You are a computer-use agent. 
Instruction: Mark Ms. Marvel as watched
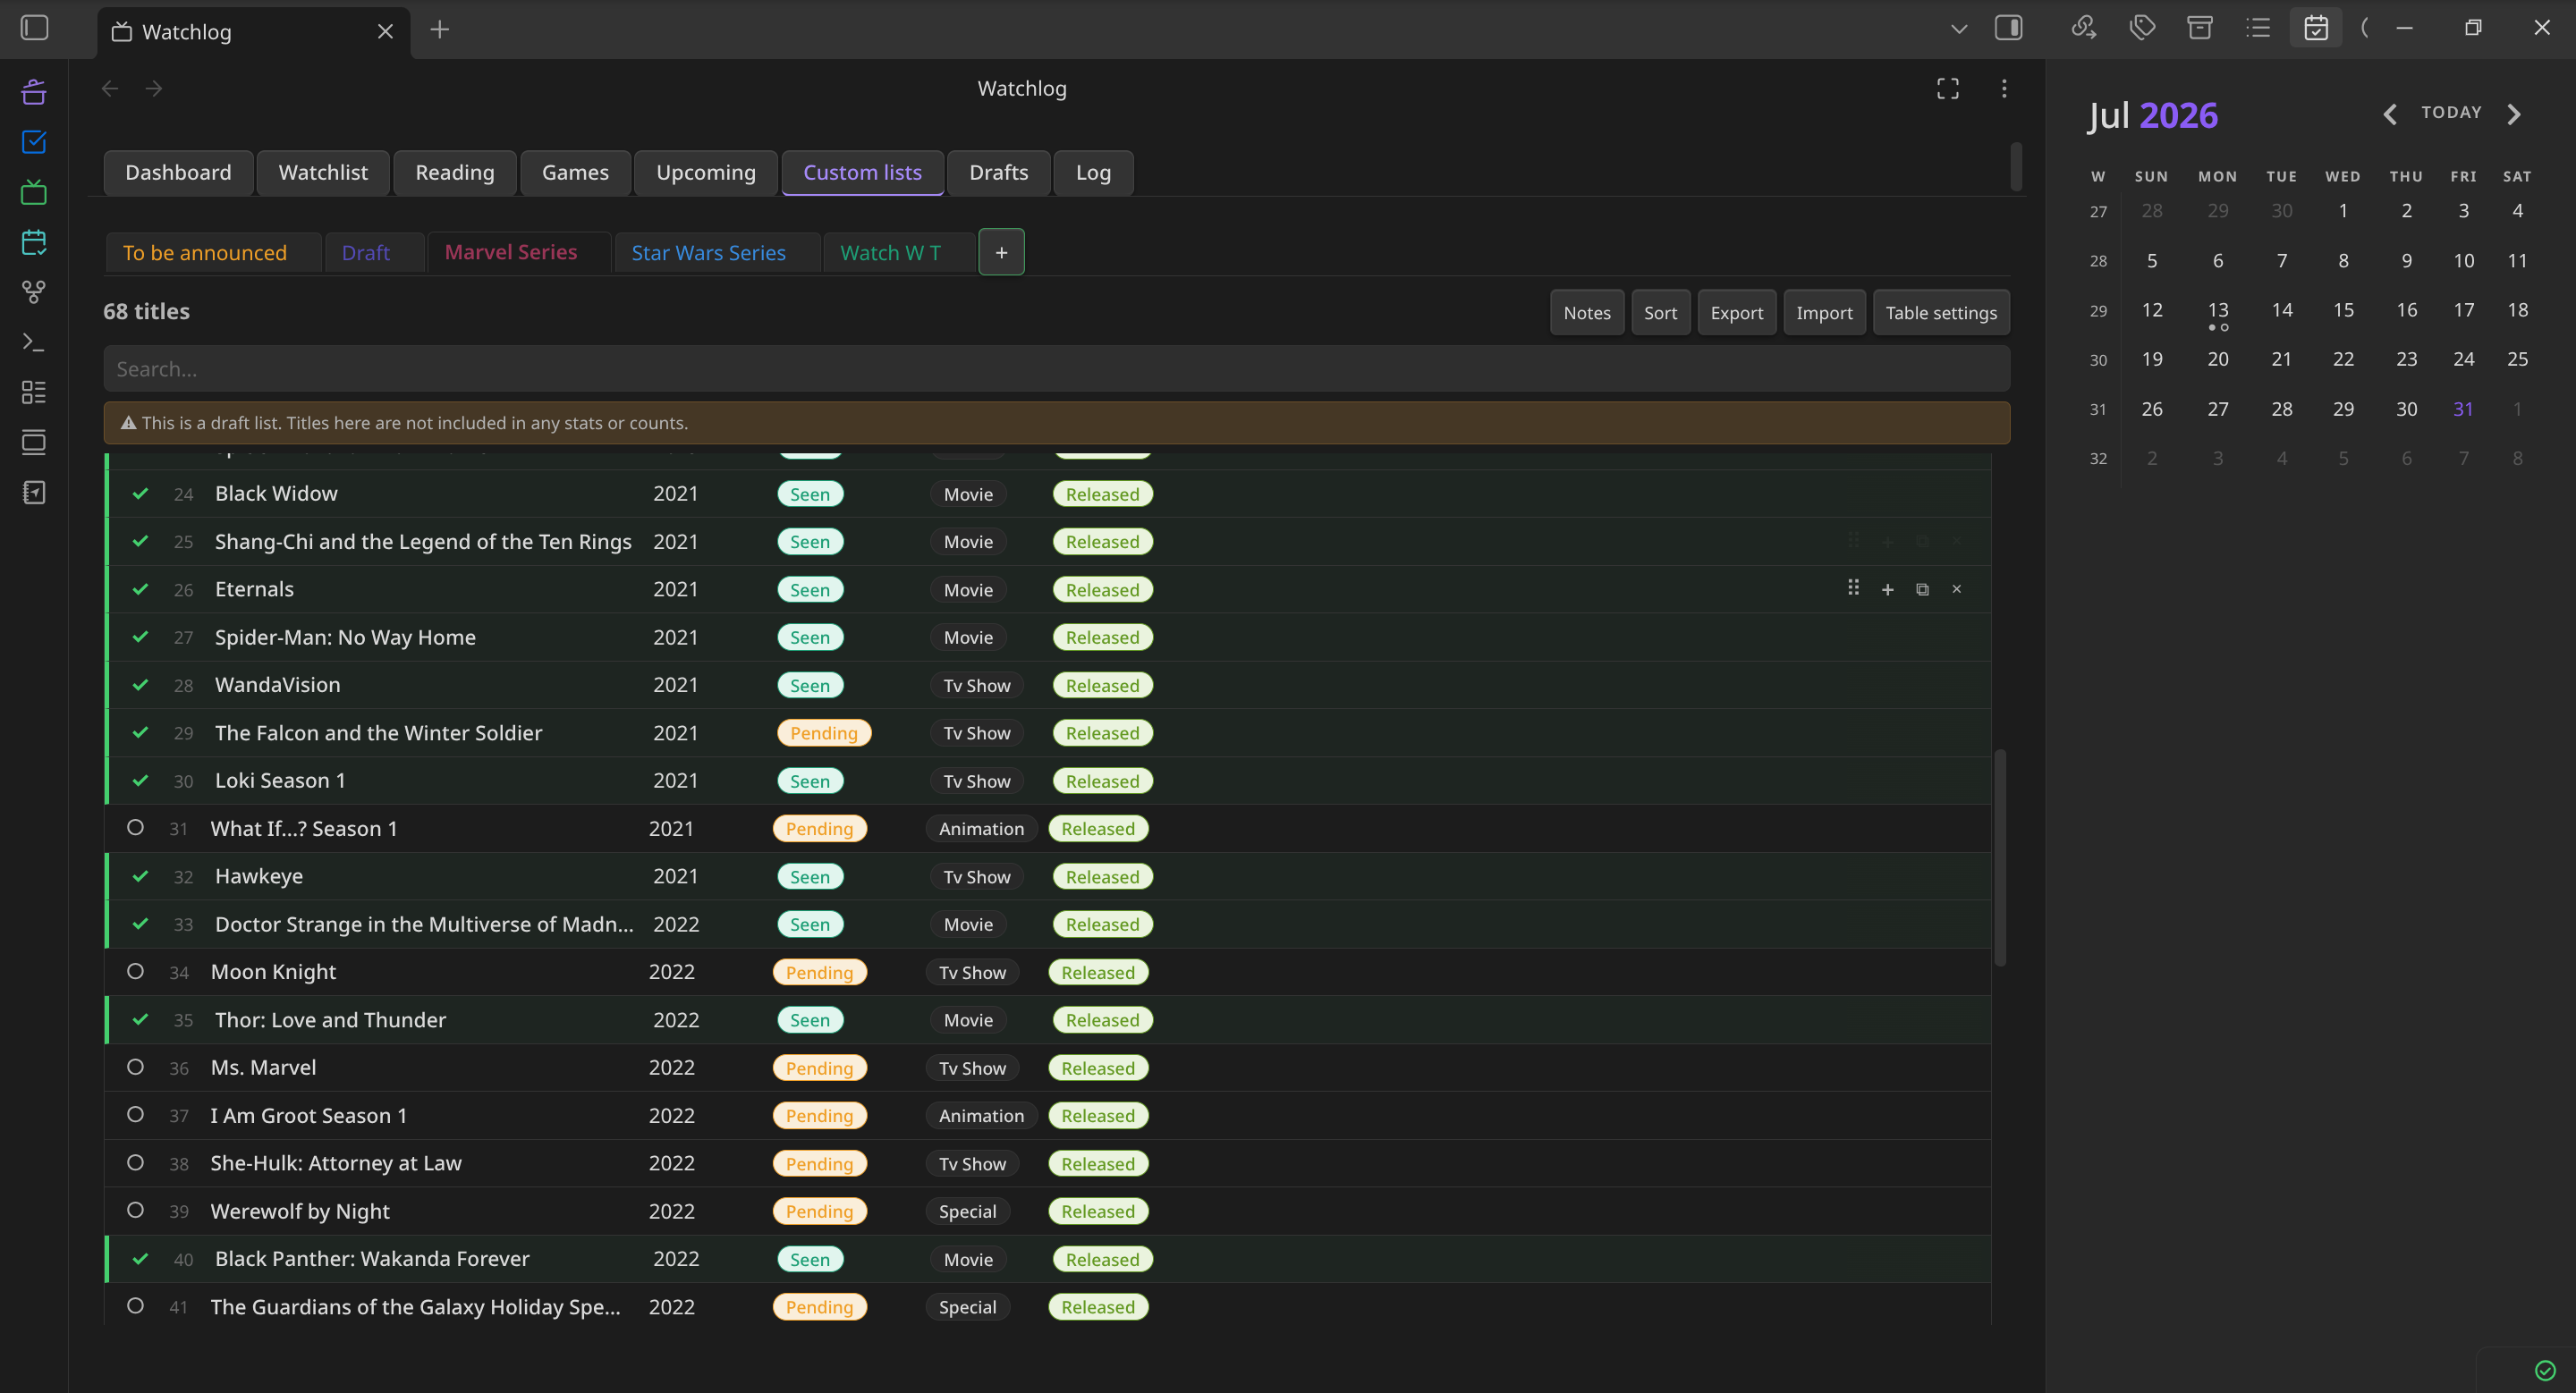pos(136,1068)
